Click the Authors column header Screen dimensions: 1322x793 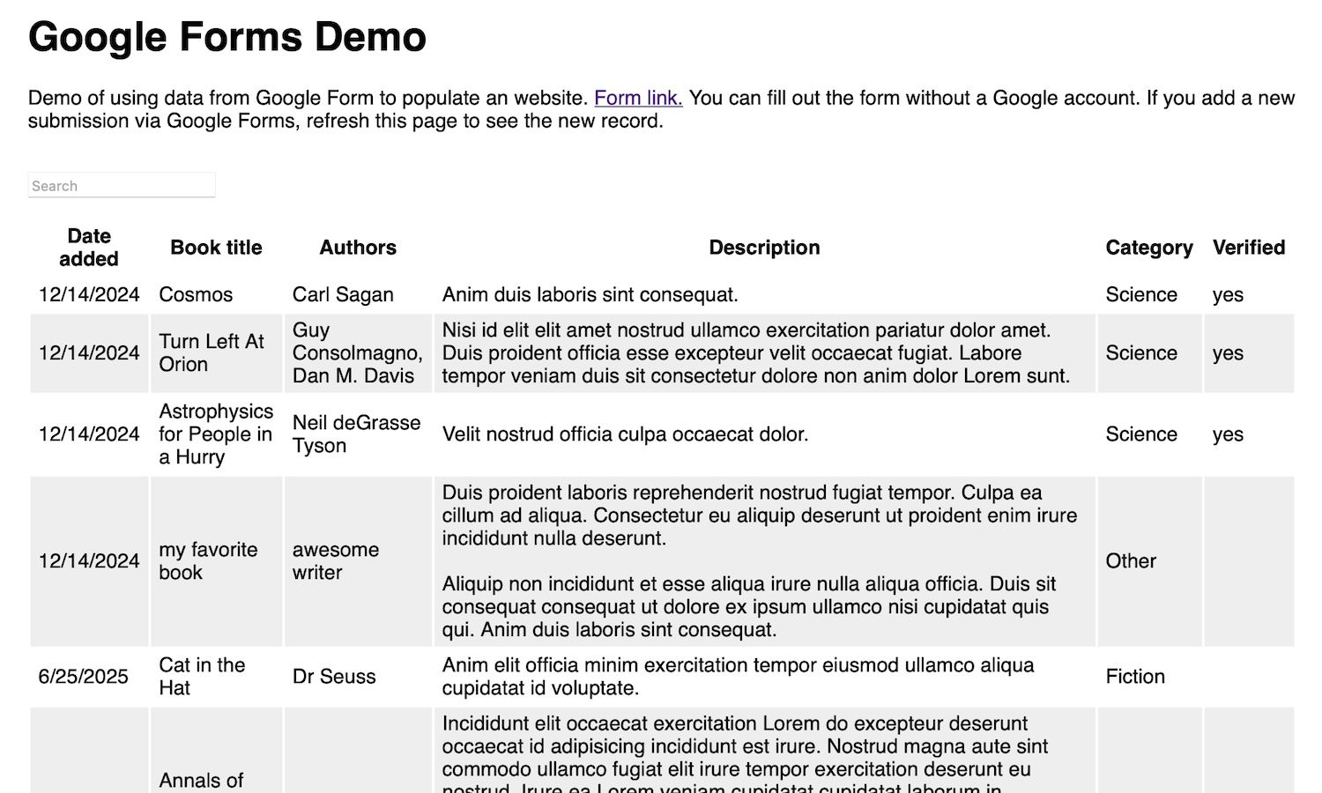pyautogui.click(x=358, y=248)
